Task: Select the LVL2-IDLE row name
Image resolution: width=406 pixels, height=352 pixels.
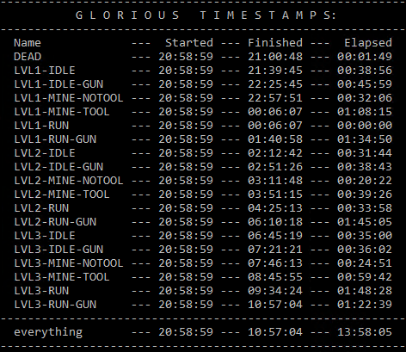Action: tap(45, 153)
